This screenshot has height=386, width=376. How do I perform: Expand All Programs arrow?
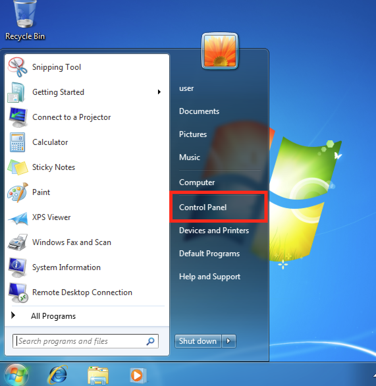click(13, 315)
